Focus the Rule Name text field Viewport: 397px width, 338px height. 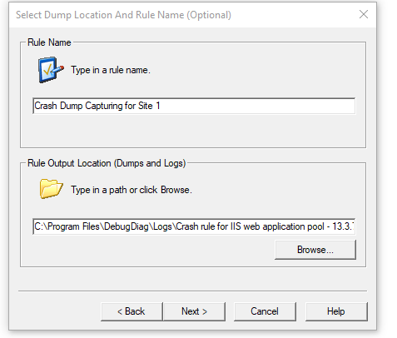tap(194, 106)
